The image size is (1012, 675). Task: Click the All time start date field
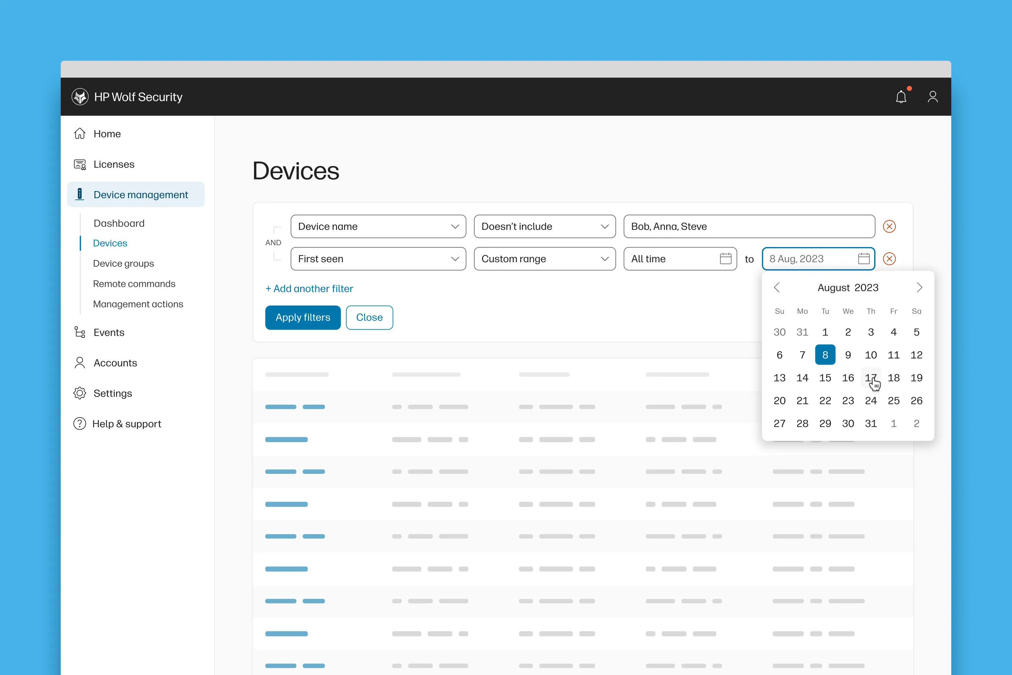click(680, 259)
